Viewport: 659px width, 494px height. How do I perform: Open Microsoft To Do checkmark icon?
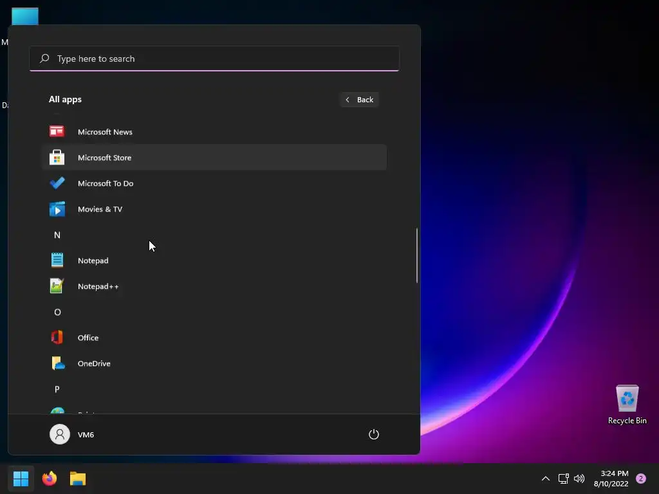tap(57, 183)
